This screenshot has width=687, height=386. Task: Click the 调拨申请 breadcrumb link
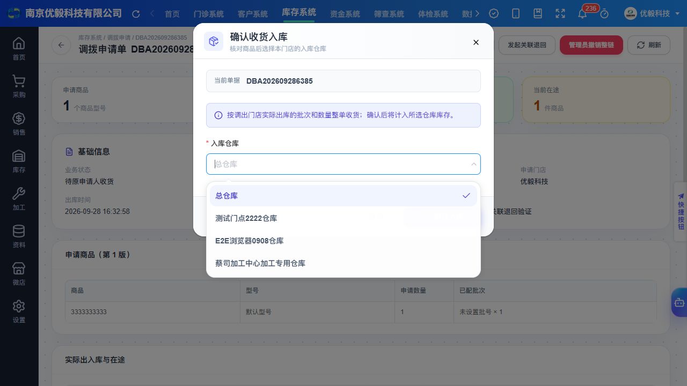[x=118, y=38]
